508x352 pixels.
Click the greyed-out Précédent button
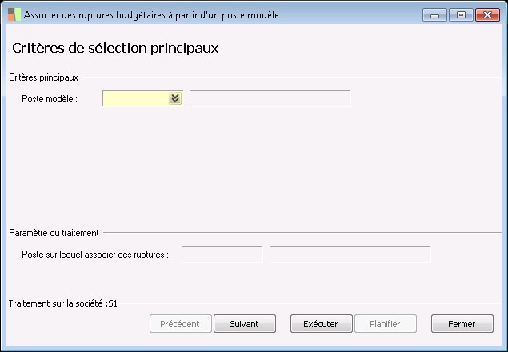tap(181, 324)
